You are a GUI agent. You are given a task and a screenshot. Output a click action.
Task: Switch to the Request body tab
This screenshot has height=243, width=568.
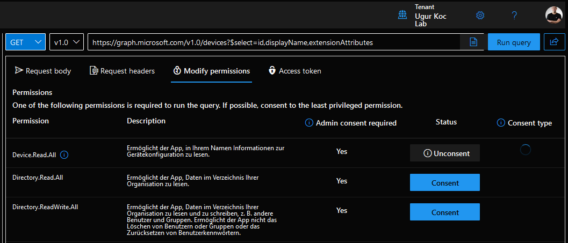(43, 71)
